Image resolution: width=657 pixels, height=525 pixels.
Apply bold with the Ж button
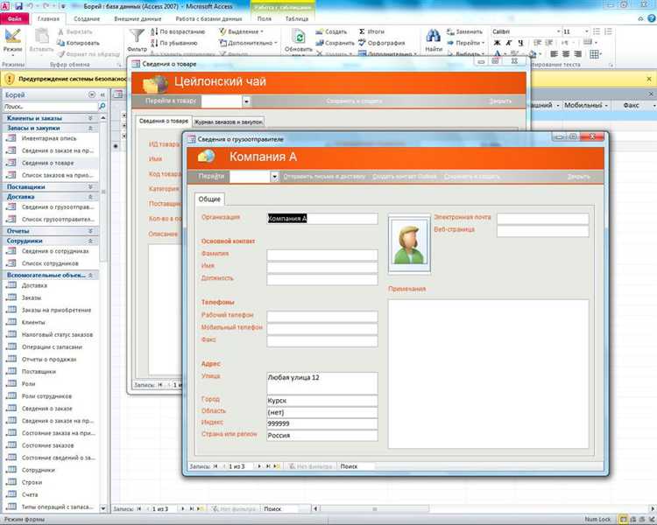[497, 43]
